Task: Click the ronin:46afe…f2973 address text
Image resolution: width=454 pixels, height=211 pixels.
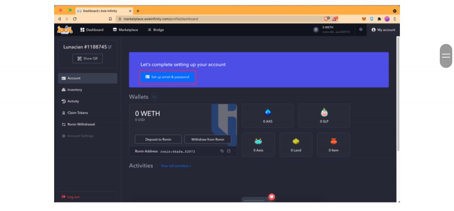Action: pyautogui.click(x=177, y=151)
